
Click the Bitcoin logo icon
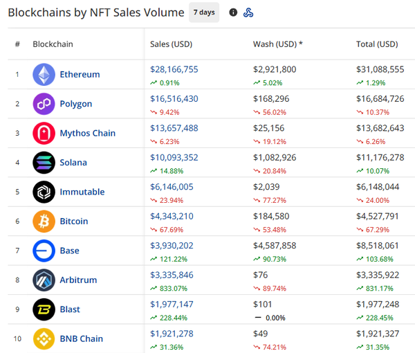44,221
